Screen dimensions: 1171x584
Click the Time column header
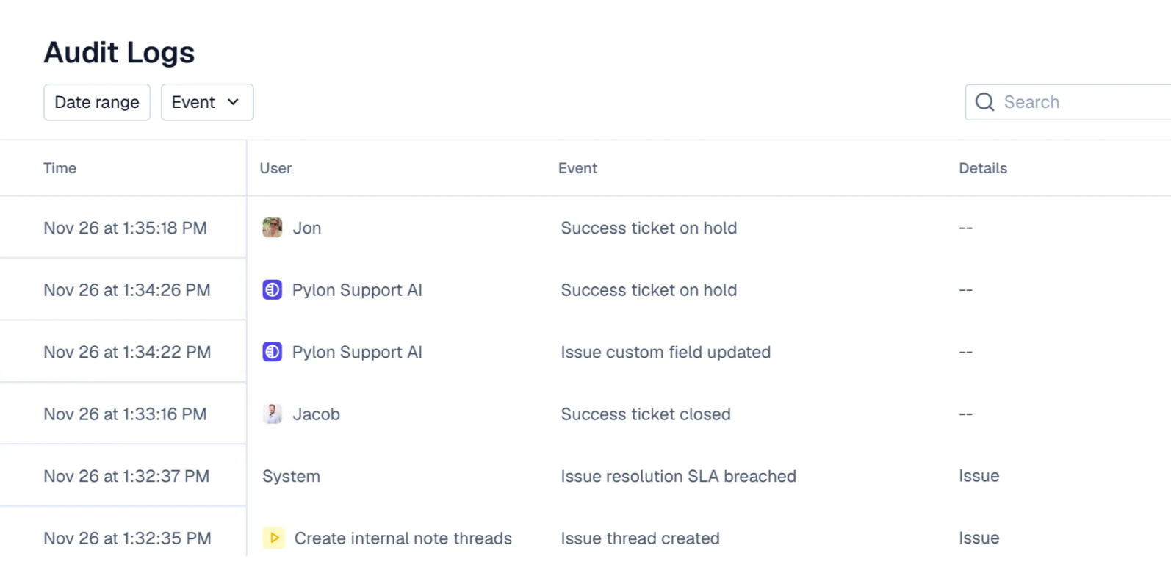[60, 168]
